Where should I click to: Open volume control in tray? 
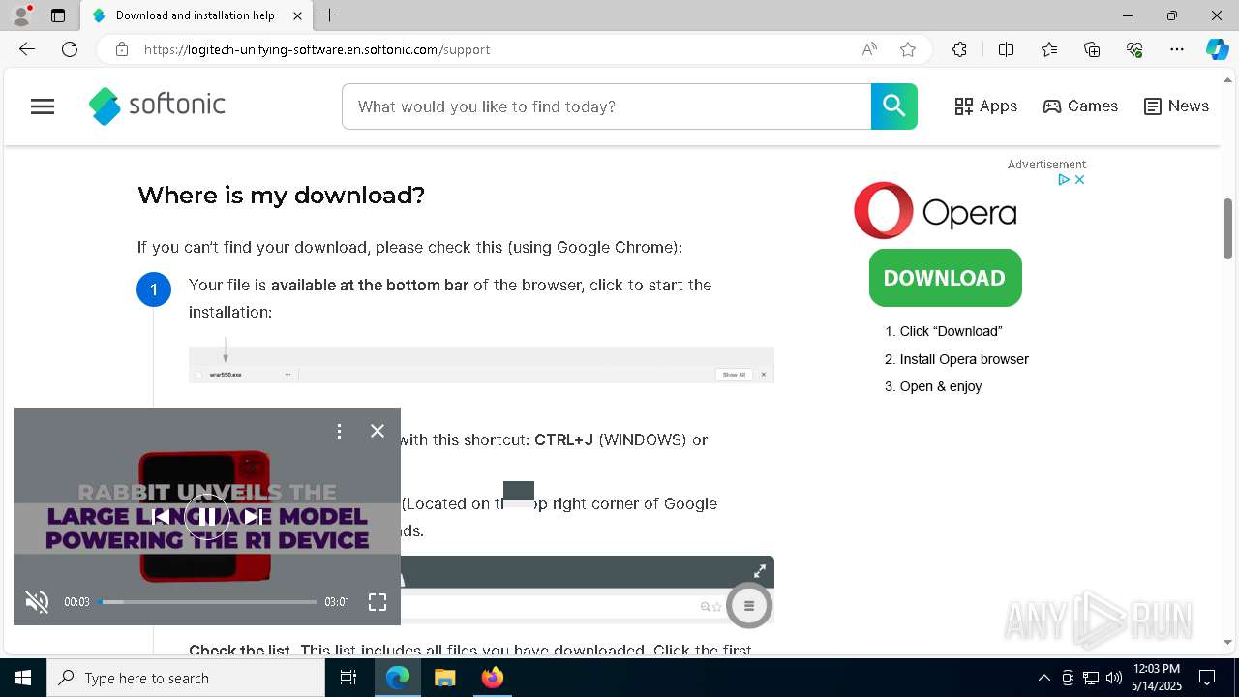coord(1113,678)
